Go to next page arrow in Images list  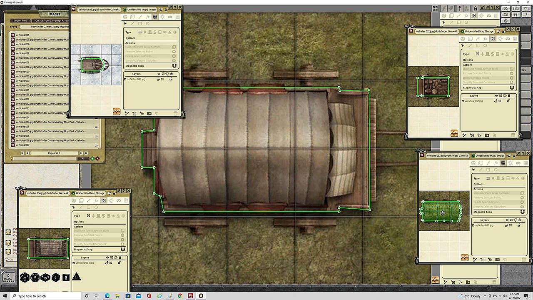click(82, 153)
